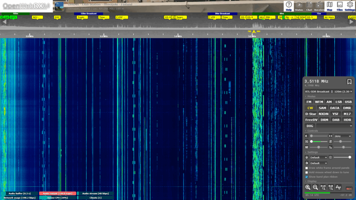This screenshot has height=200, width=356.
Task: Open the Help panel icon
Action: tap(289, 6)
